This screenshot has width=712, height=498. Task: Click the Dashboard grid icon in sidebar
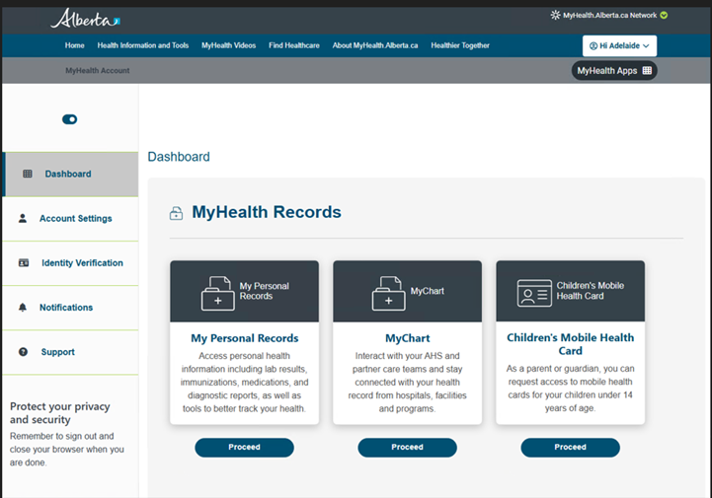click(28, 174)
